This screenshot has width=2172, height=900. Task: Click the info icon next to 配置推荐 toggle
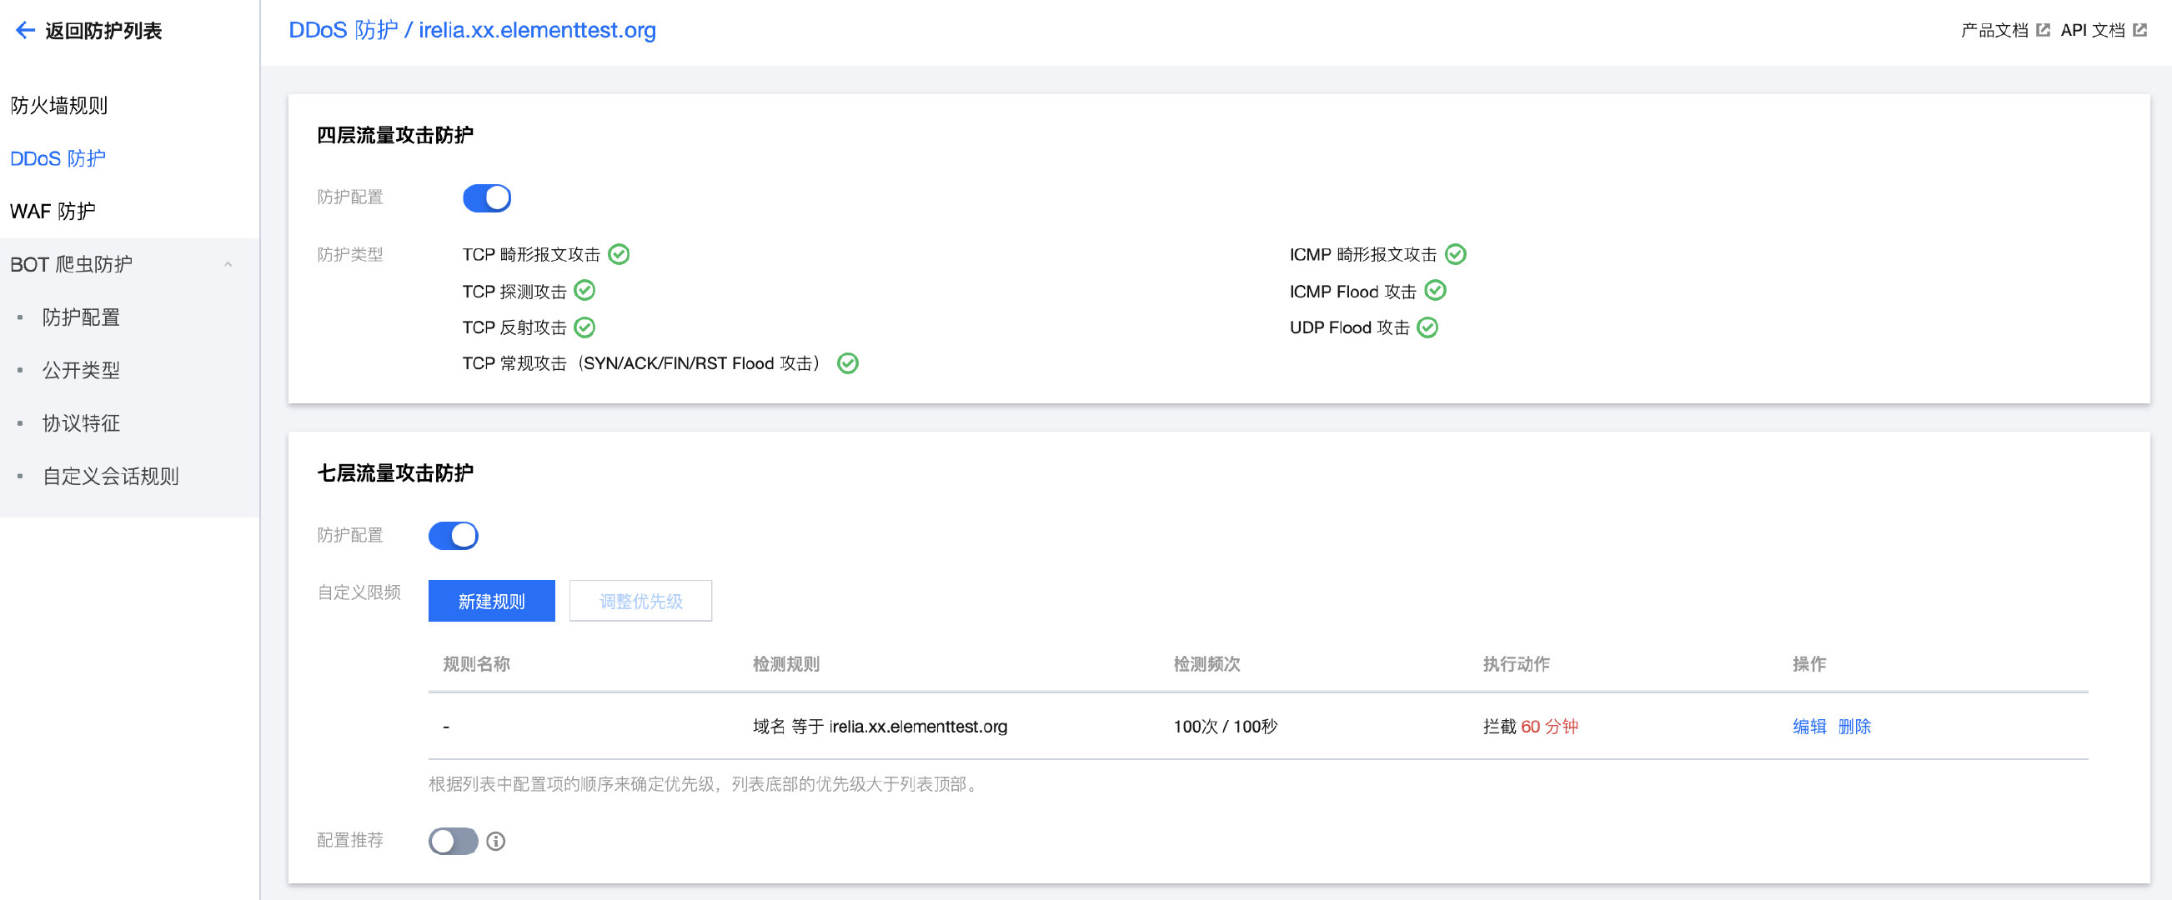coord(496,841)
